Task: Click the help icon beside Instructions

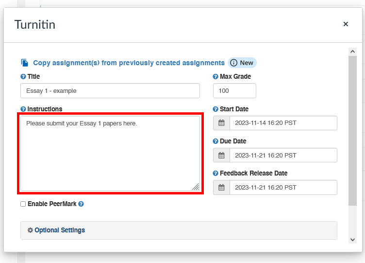Action: [23, 109]
